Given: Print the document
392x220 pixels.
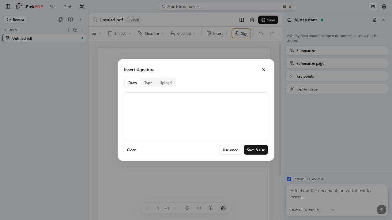Looking at the screenshot, I should tap(252, 20).
